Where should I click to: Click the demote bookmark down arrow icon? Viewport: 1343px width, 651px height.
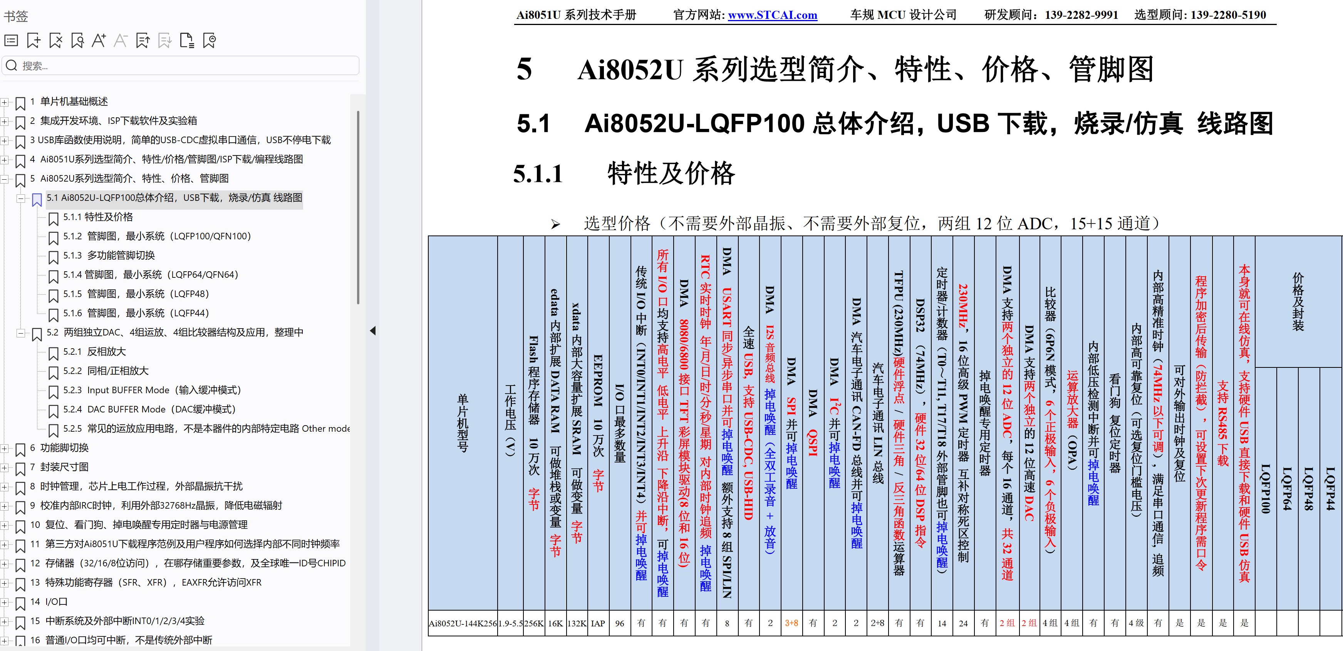[165, 40]
